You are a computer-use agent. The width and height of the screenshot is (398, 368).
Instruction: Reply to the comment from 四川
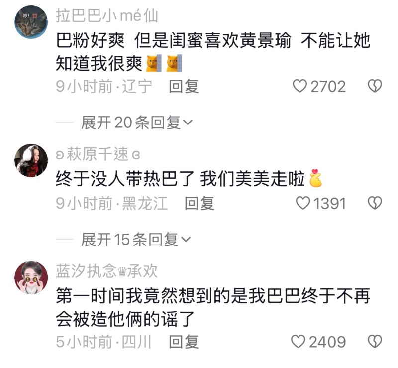click(x=184, y=342)
